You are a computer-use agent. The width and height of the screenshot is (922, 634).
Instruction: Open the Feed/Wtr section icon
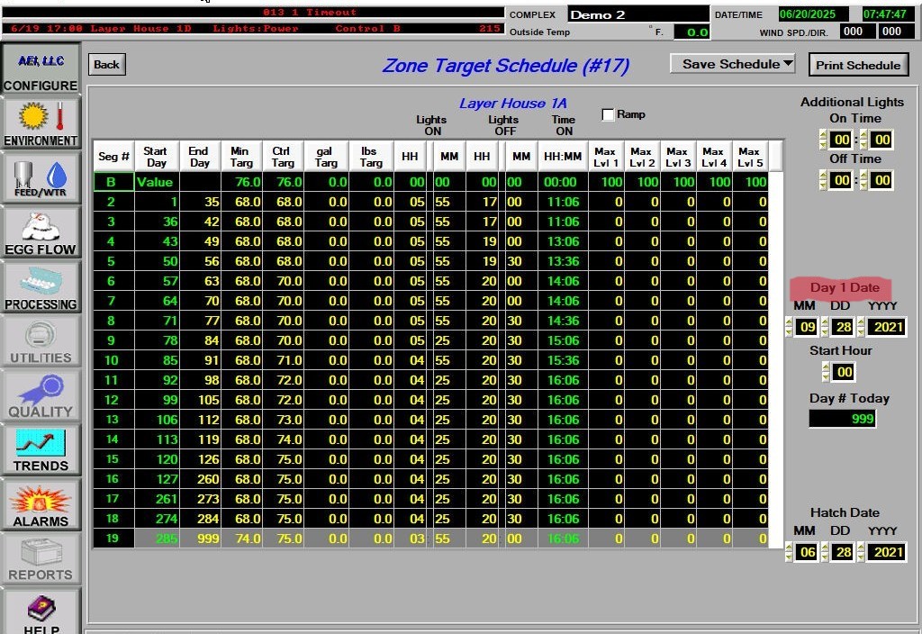point(41,177)
